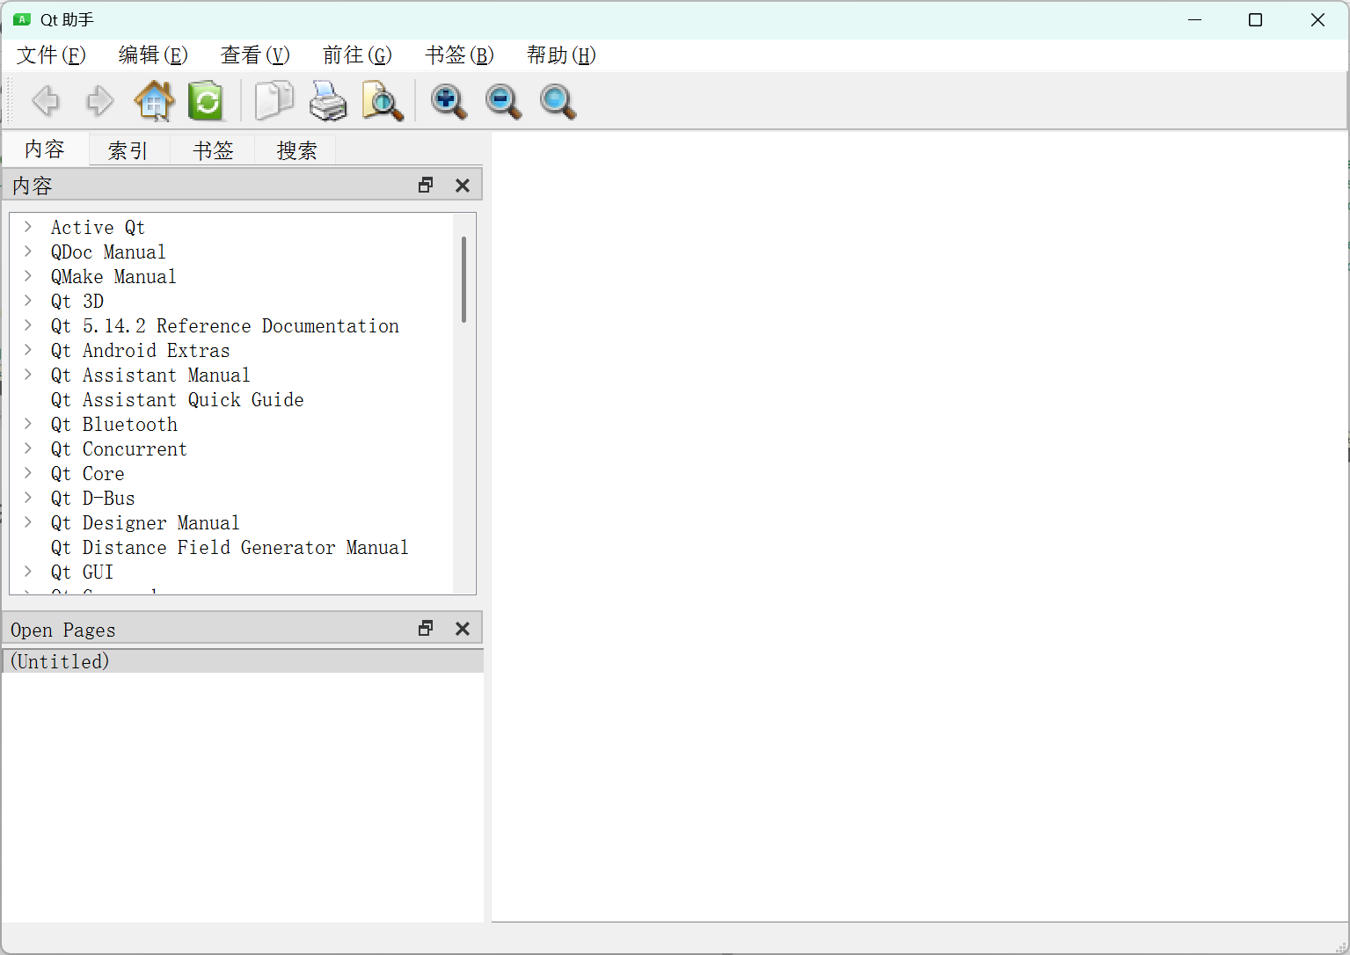This screenshot has height=955, width=1350.
Task: Expand the Qt Designer Manual node
Action: point(28,522)
